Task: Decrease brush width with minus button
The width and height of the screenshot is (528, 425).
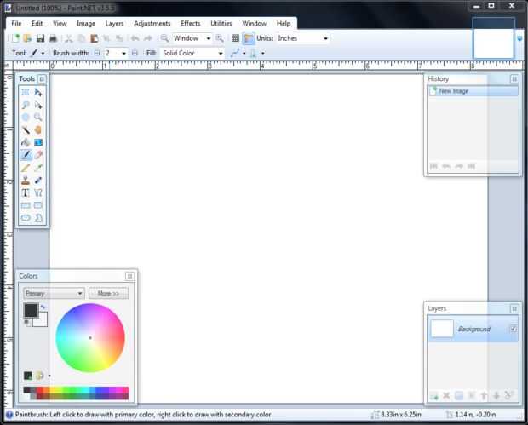Action: [97, 53]
